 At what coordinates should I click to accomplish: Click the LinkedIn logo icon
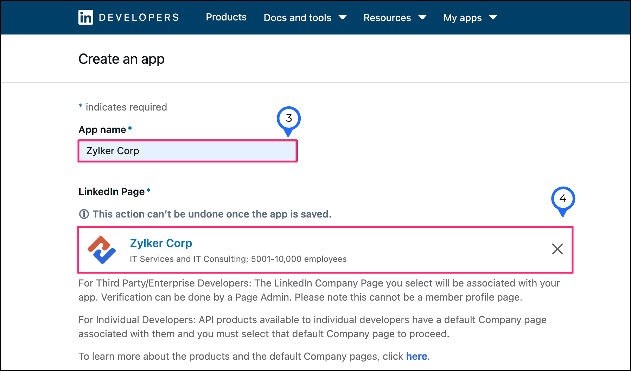pos(85,17)
